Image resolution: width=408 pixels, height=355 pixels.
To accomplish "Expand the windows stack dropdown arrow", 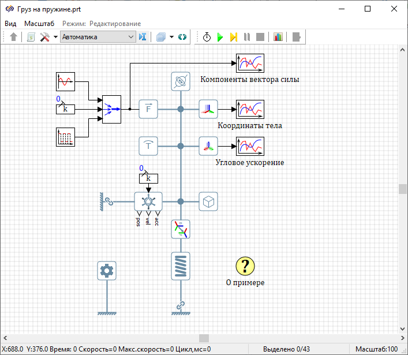I will click(171, 37).
